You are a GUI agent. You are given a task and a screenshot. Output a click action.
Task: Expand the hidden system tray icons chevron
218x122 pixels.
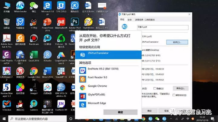(x=171, y=119)
